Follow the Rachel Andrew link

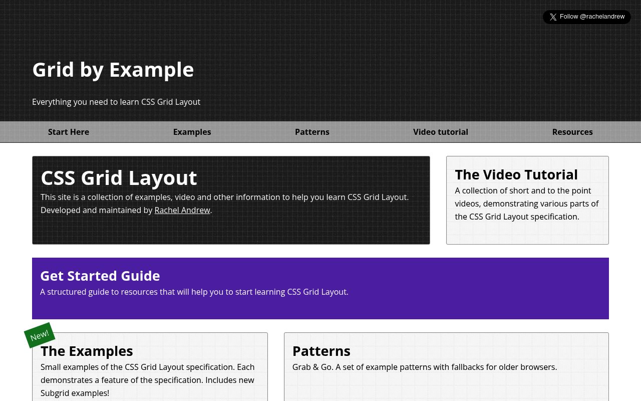[x=182, y=211]
